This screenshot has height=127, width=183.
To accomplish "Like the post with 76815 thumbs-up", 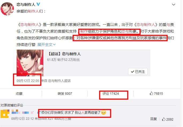I will (156, 93).
